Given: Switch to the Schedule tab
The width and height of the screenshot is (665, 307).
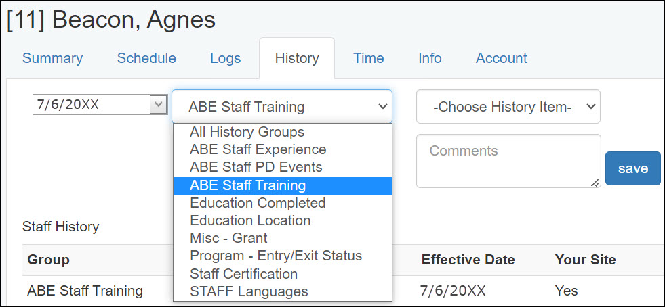Looking at the screenshot, I should click(146, 58).
